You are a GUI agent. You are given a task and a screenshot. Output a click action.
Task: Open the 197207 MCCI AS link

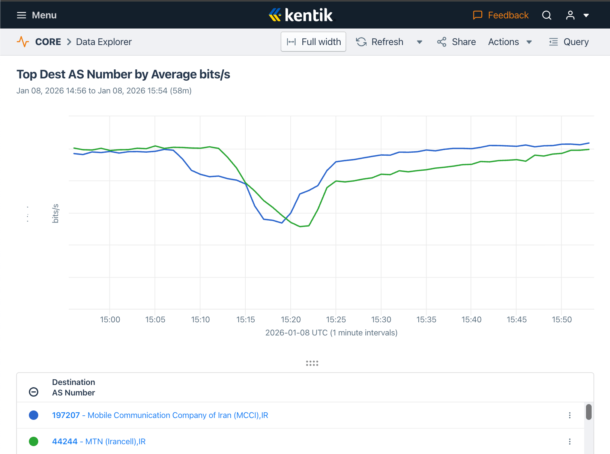click(x=160, y=415)
